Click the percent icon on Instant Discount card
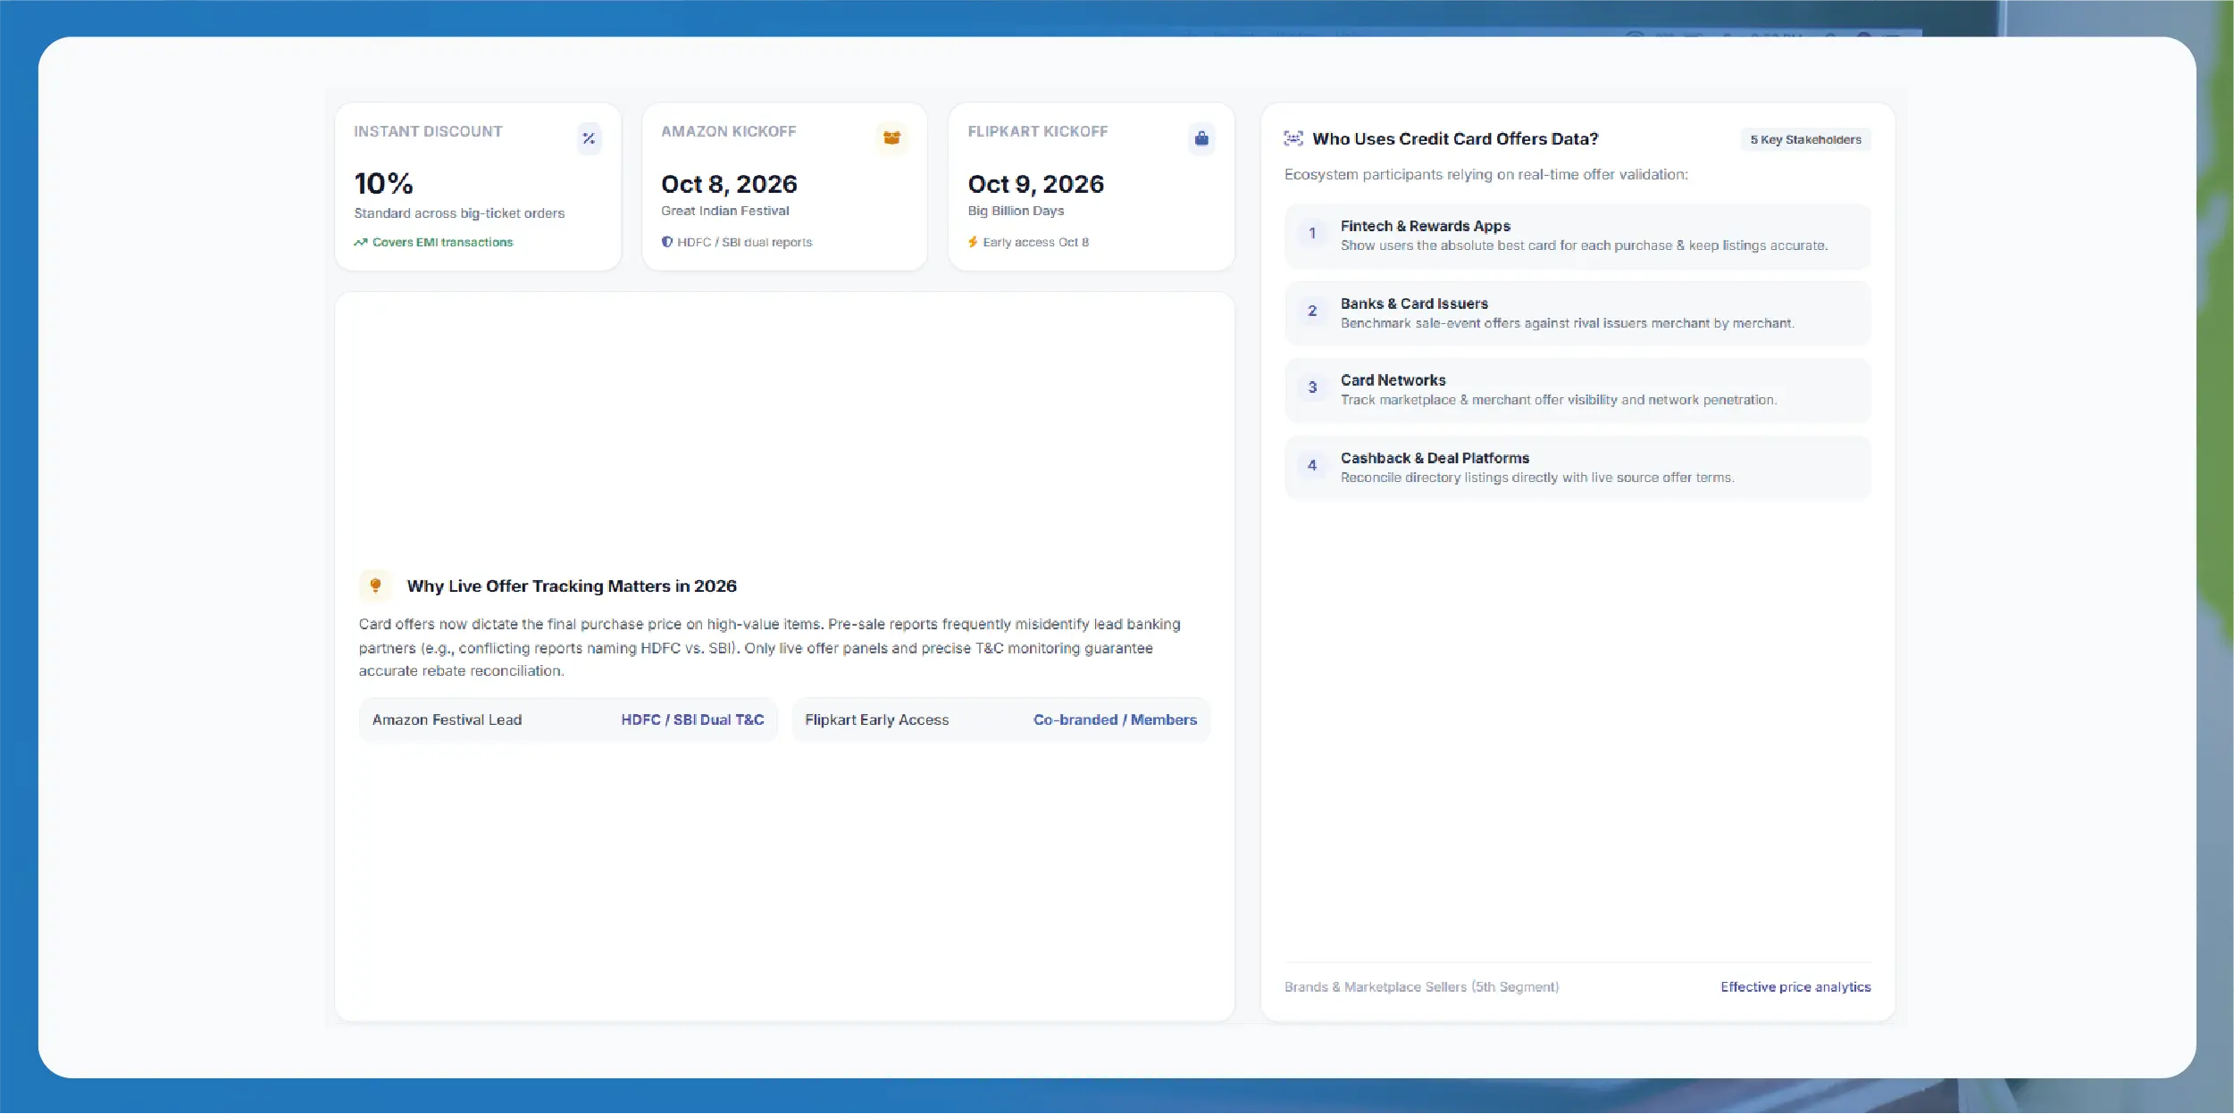The image size is (2234, 1114). coord(589,138)
